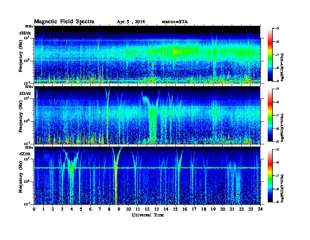Click the hour tick label "24"
Image resolution: width=310 pixels, height=240 pixels.
coord(260,209)
